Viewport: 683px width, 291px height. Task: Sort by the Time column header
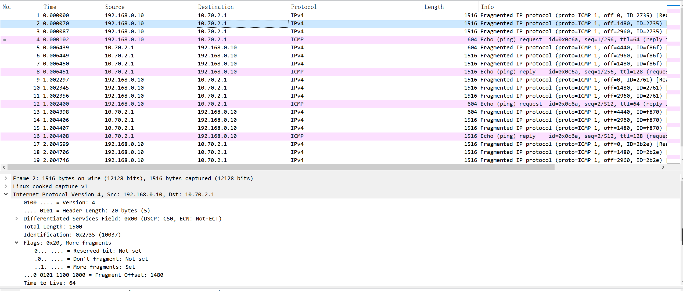72,7
